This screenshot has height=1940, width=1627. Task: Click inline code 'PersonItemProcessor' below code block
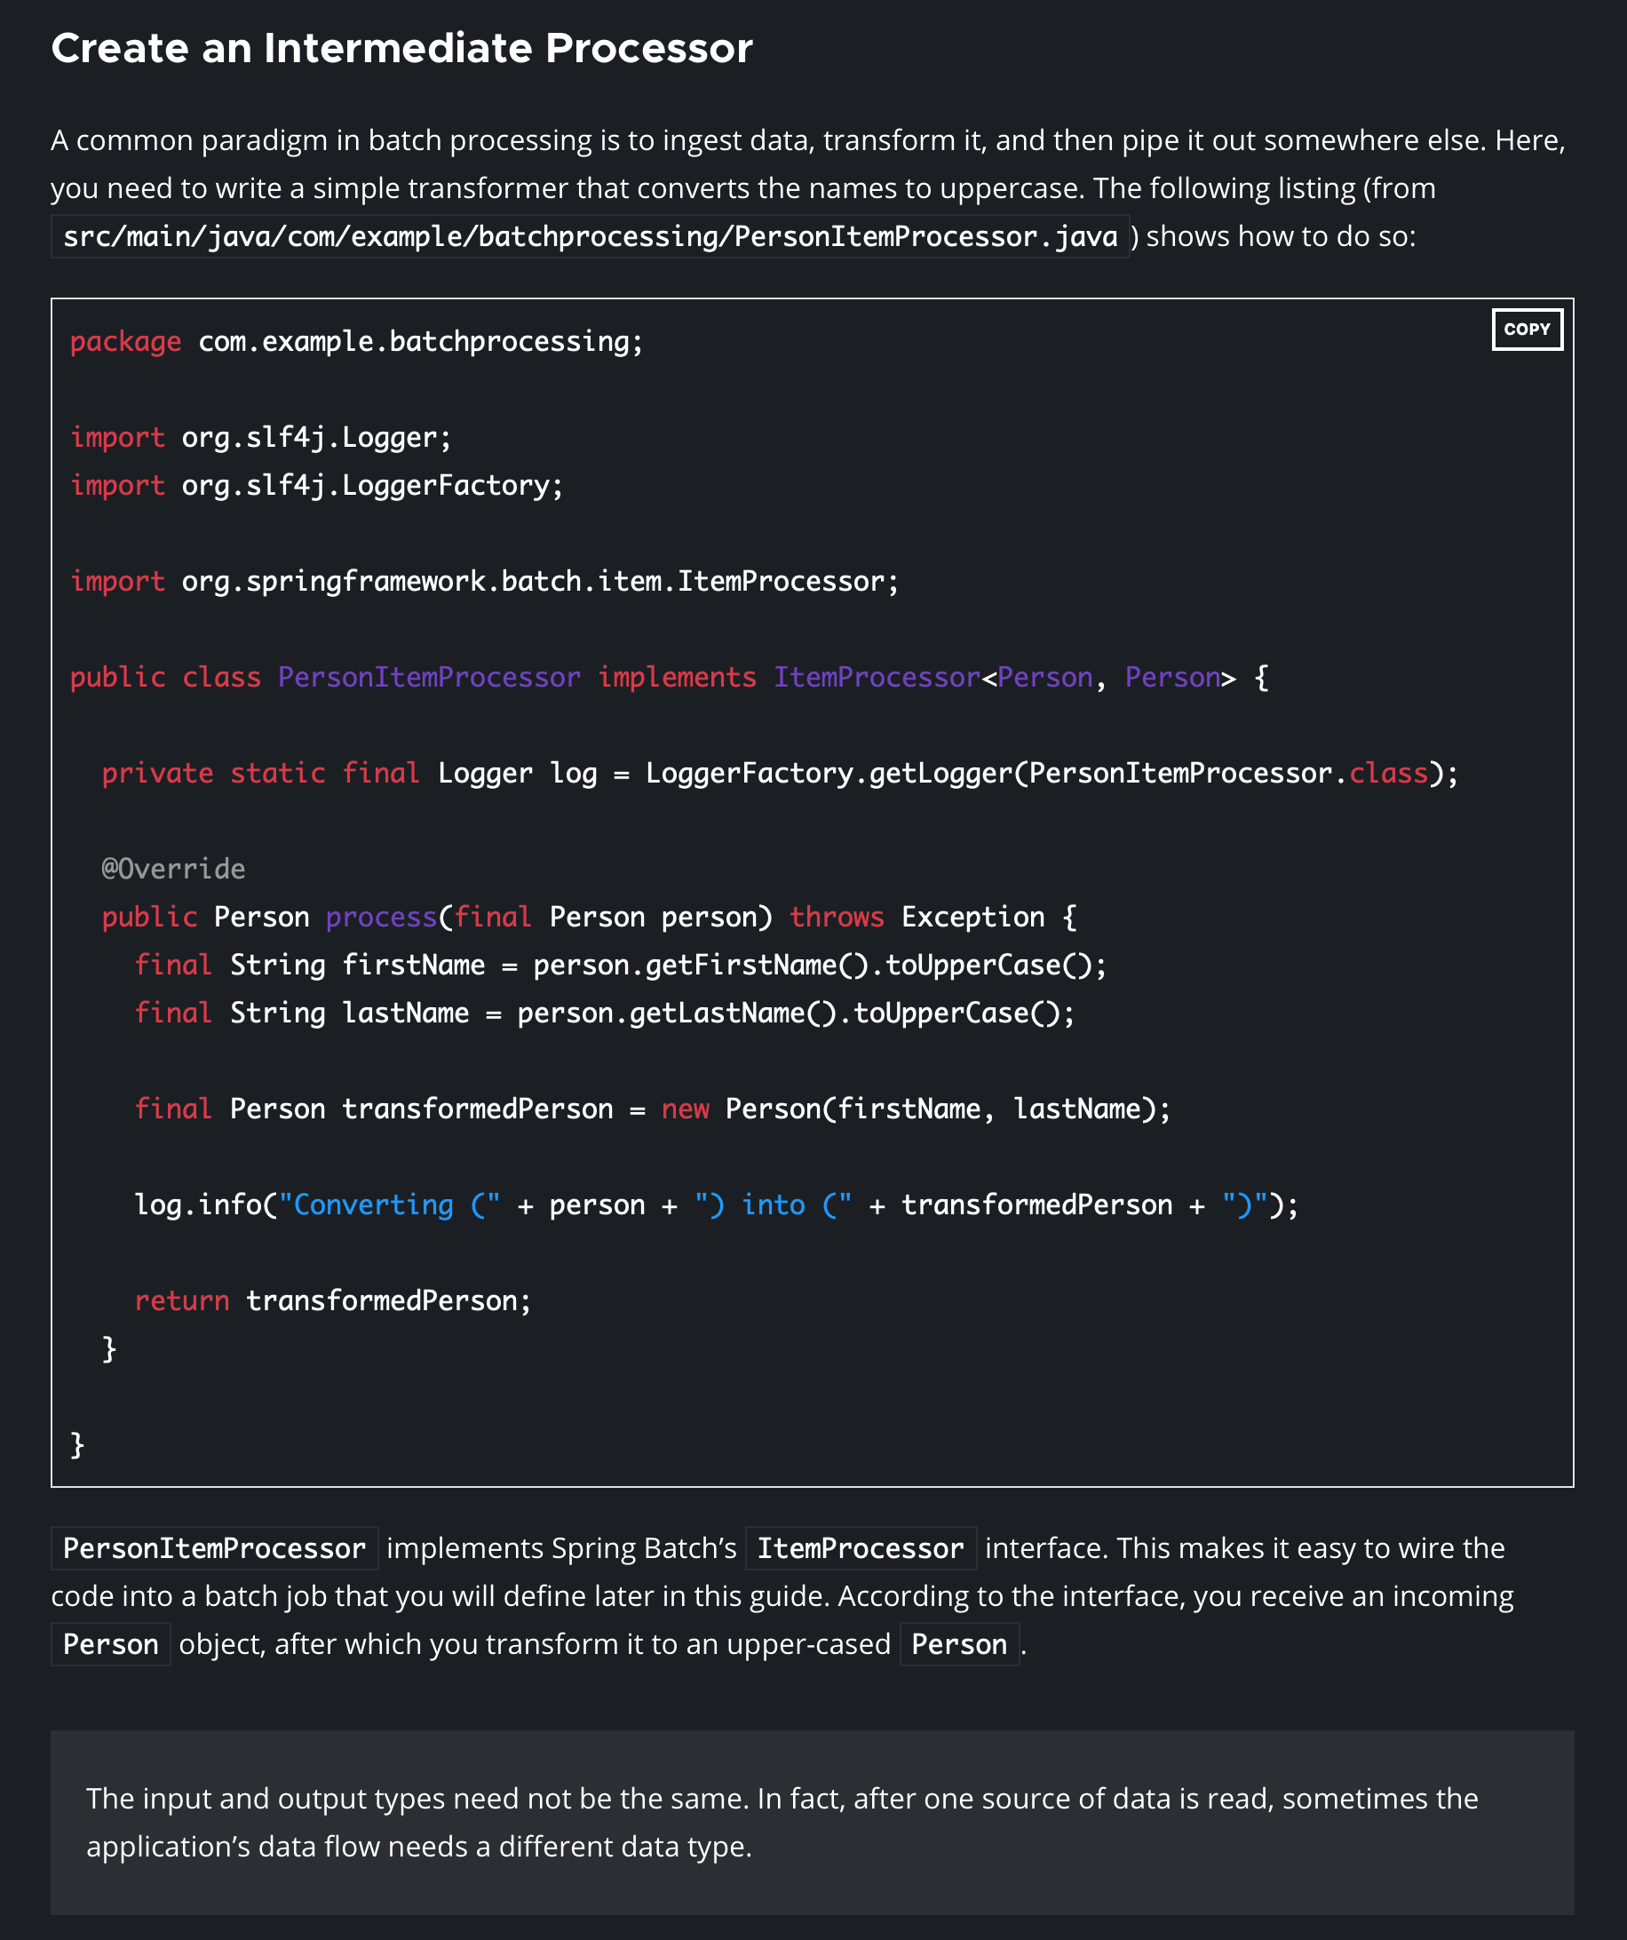coord(214,1548)
